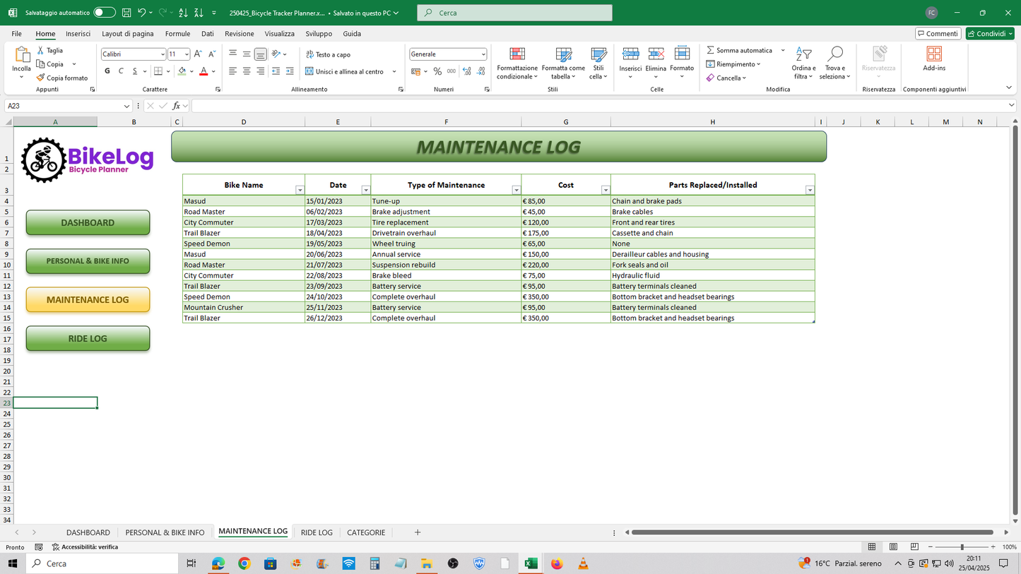Click in the Cerca search box
Viewport: 1021px width, 574px height.
tap(514, 13)
